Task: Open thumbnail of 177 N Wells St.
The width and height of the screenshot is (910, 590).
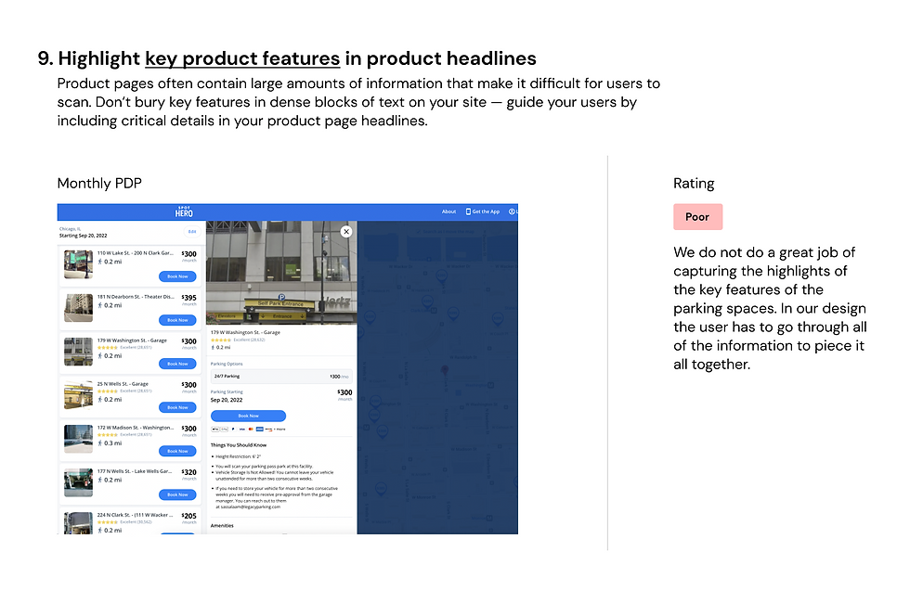Action: coord(78,482)
